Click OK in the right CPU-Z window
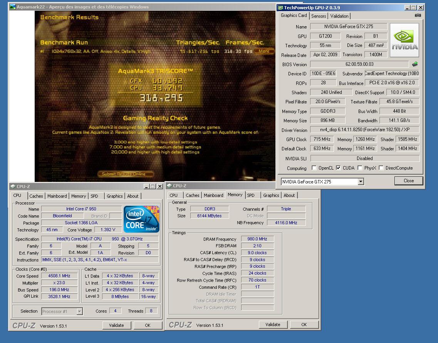Image resolution: width=438 pixels, height=343 pixels. tap(304, 324)
